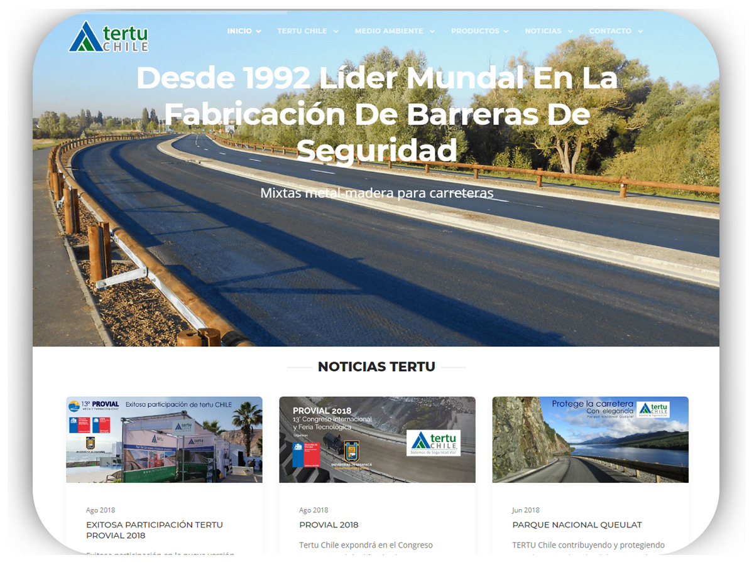The width and height of the screenshot is (754, 565).
Task: Expand the chevron next to CONTACTO
Action: [x=640, y=31]
